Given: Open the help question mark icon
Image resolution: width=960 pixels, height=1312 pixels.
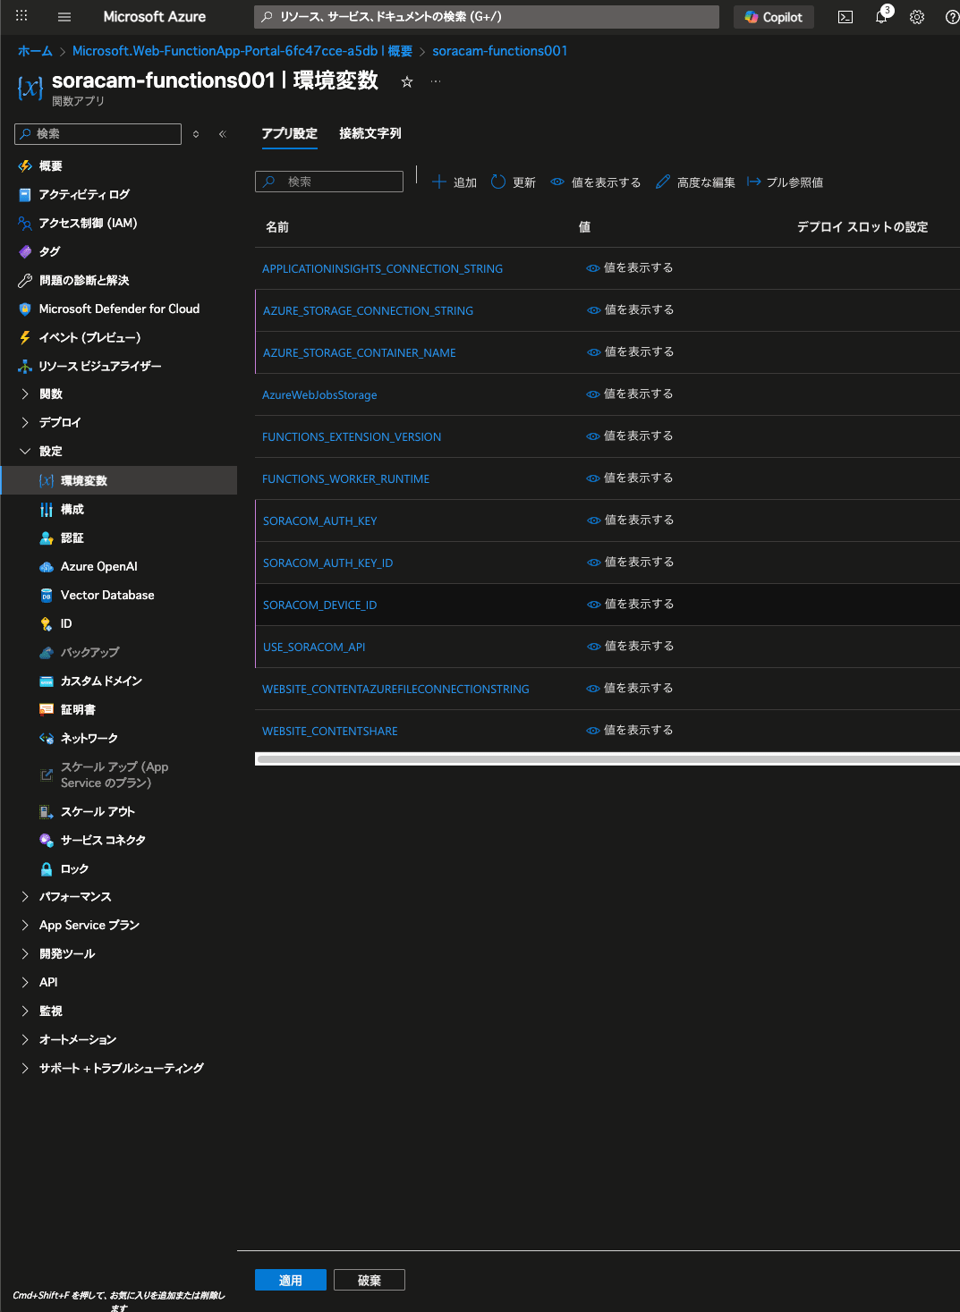Looking at the screenshot, I should pyautogui.click(x=952, y=17).
